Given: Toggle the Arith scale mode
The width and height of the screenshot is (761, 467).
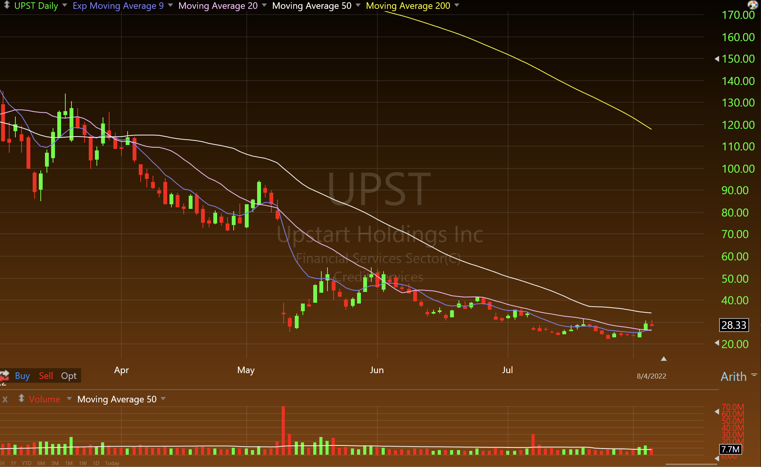Looking at the screenshot, I should pyautogui.click(x=733, y=377).
